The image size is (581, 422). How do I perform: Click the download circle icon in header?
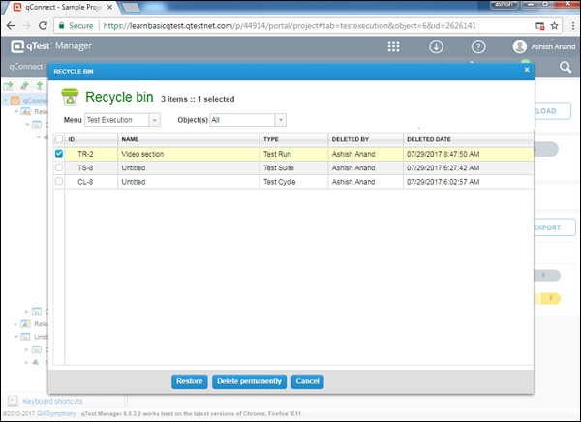click(x=437, y=46)
